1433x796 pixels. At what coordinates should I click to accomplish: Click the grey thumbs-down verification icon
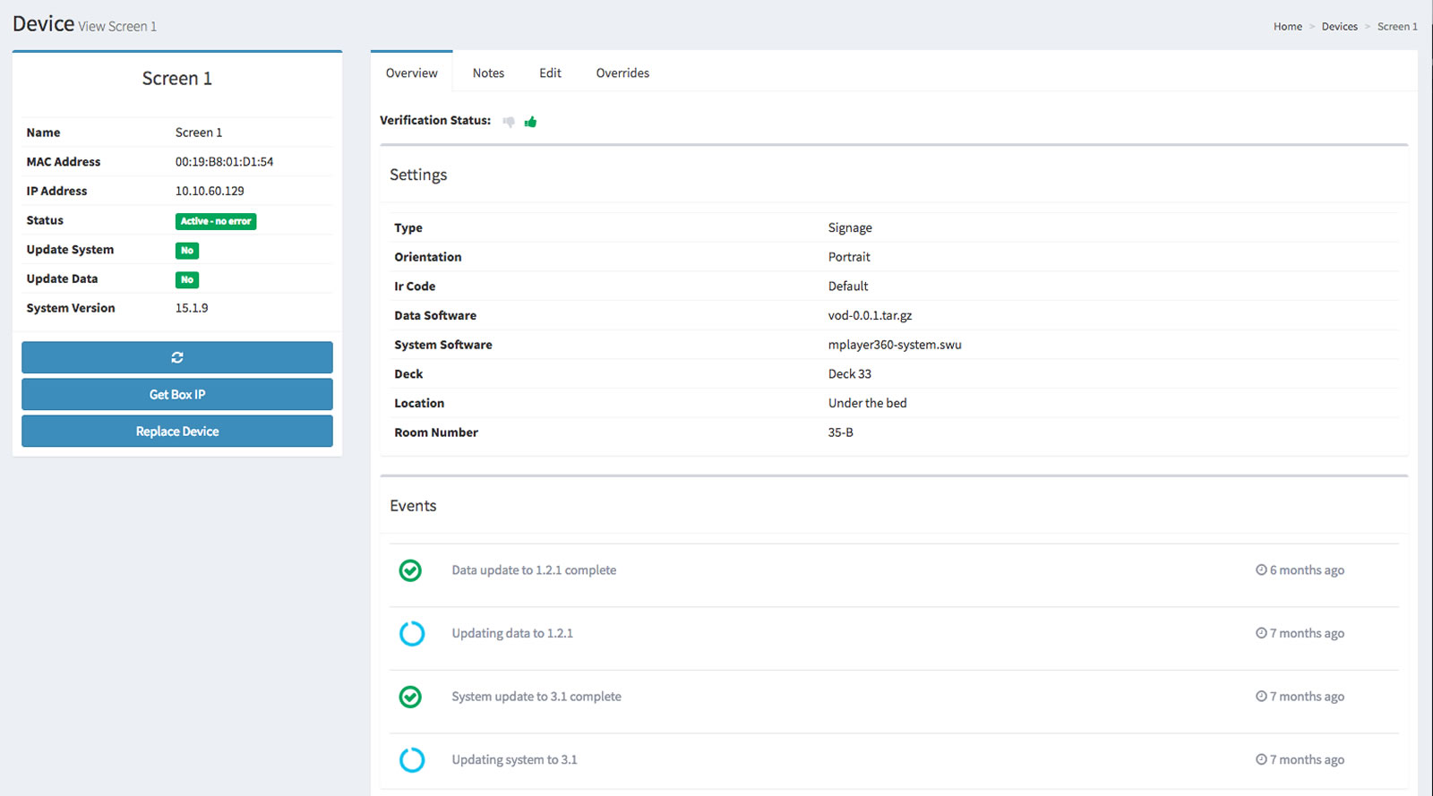click(509, 122)
